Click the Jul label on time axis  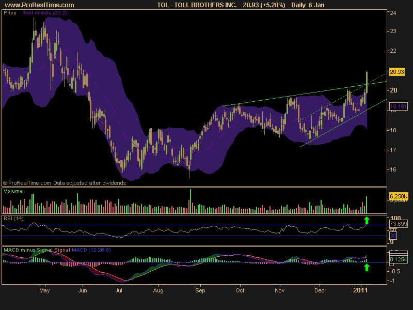(x=119, y=290)
